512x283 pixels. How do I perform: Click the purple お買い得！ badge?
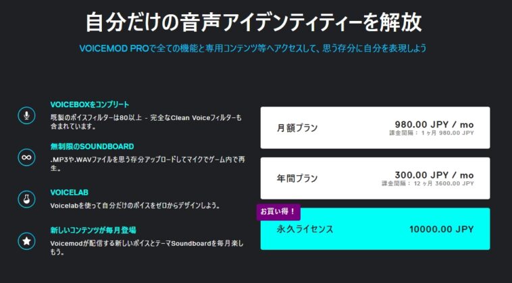click(x=278, y=212)
